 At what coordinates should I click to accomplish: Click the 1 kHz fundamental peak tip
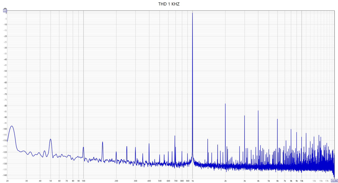pos(193,13)
